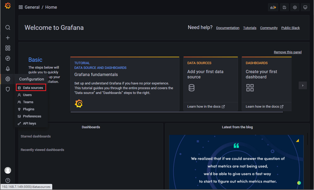The image size is (314, 190).
Task: Click Add your first data source
Action: click(205, 74)
